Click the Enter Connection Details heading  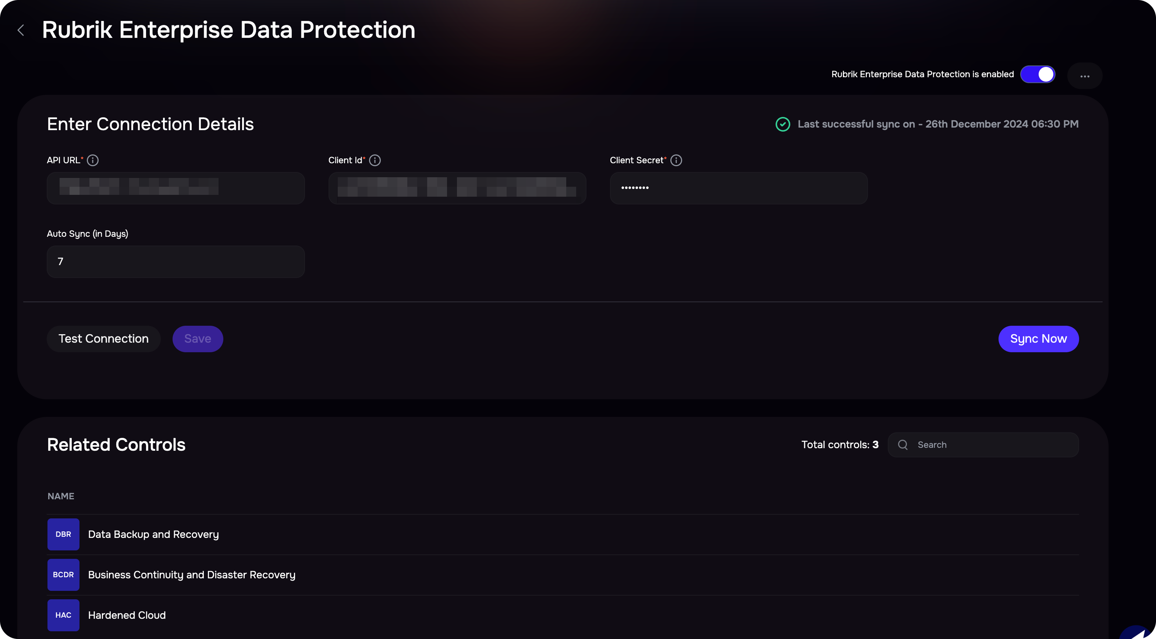(150, 124)
